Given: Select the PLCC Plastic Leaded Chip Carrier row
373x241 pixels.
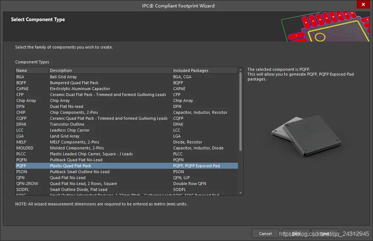Looking at the screenshot, I should tap(127, 154).
